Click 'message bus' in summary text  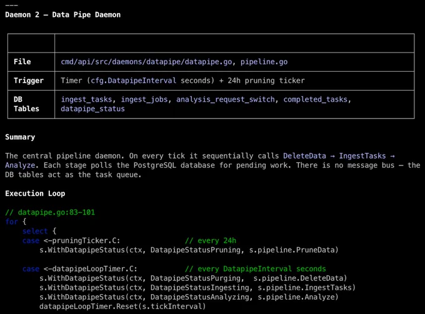tap(371, 165)
